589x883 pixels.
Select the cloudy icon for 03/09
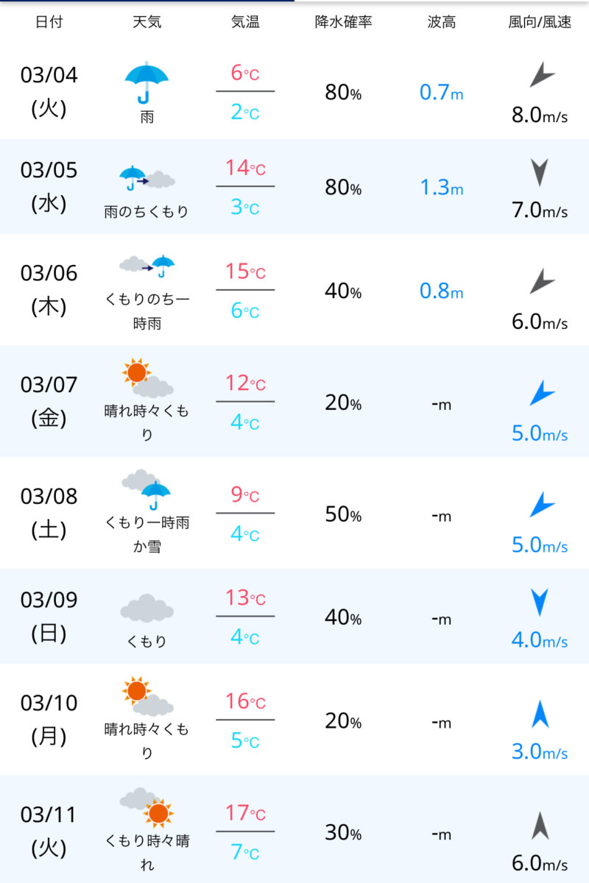click(147, 608)
